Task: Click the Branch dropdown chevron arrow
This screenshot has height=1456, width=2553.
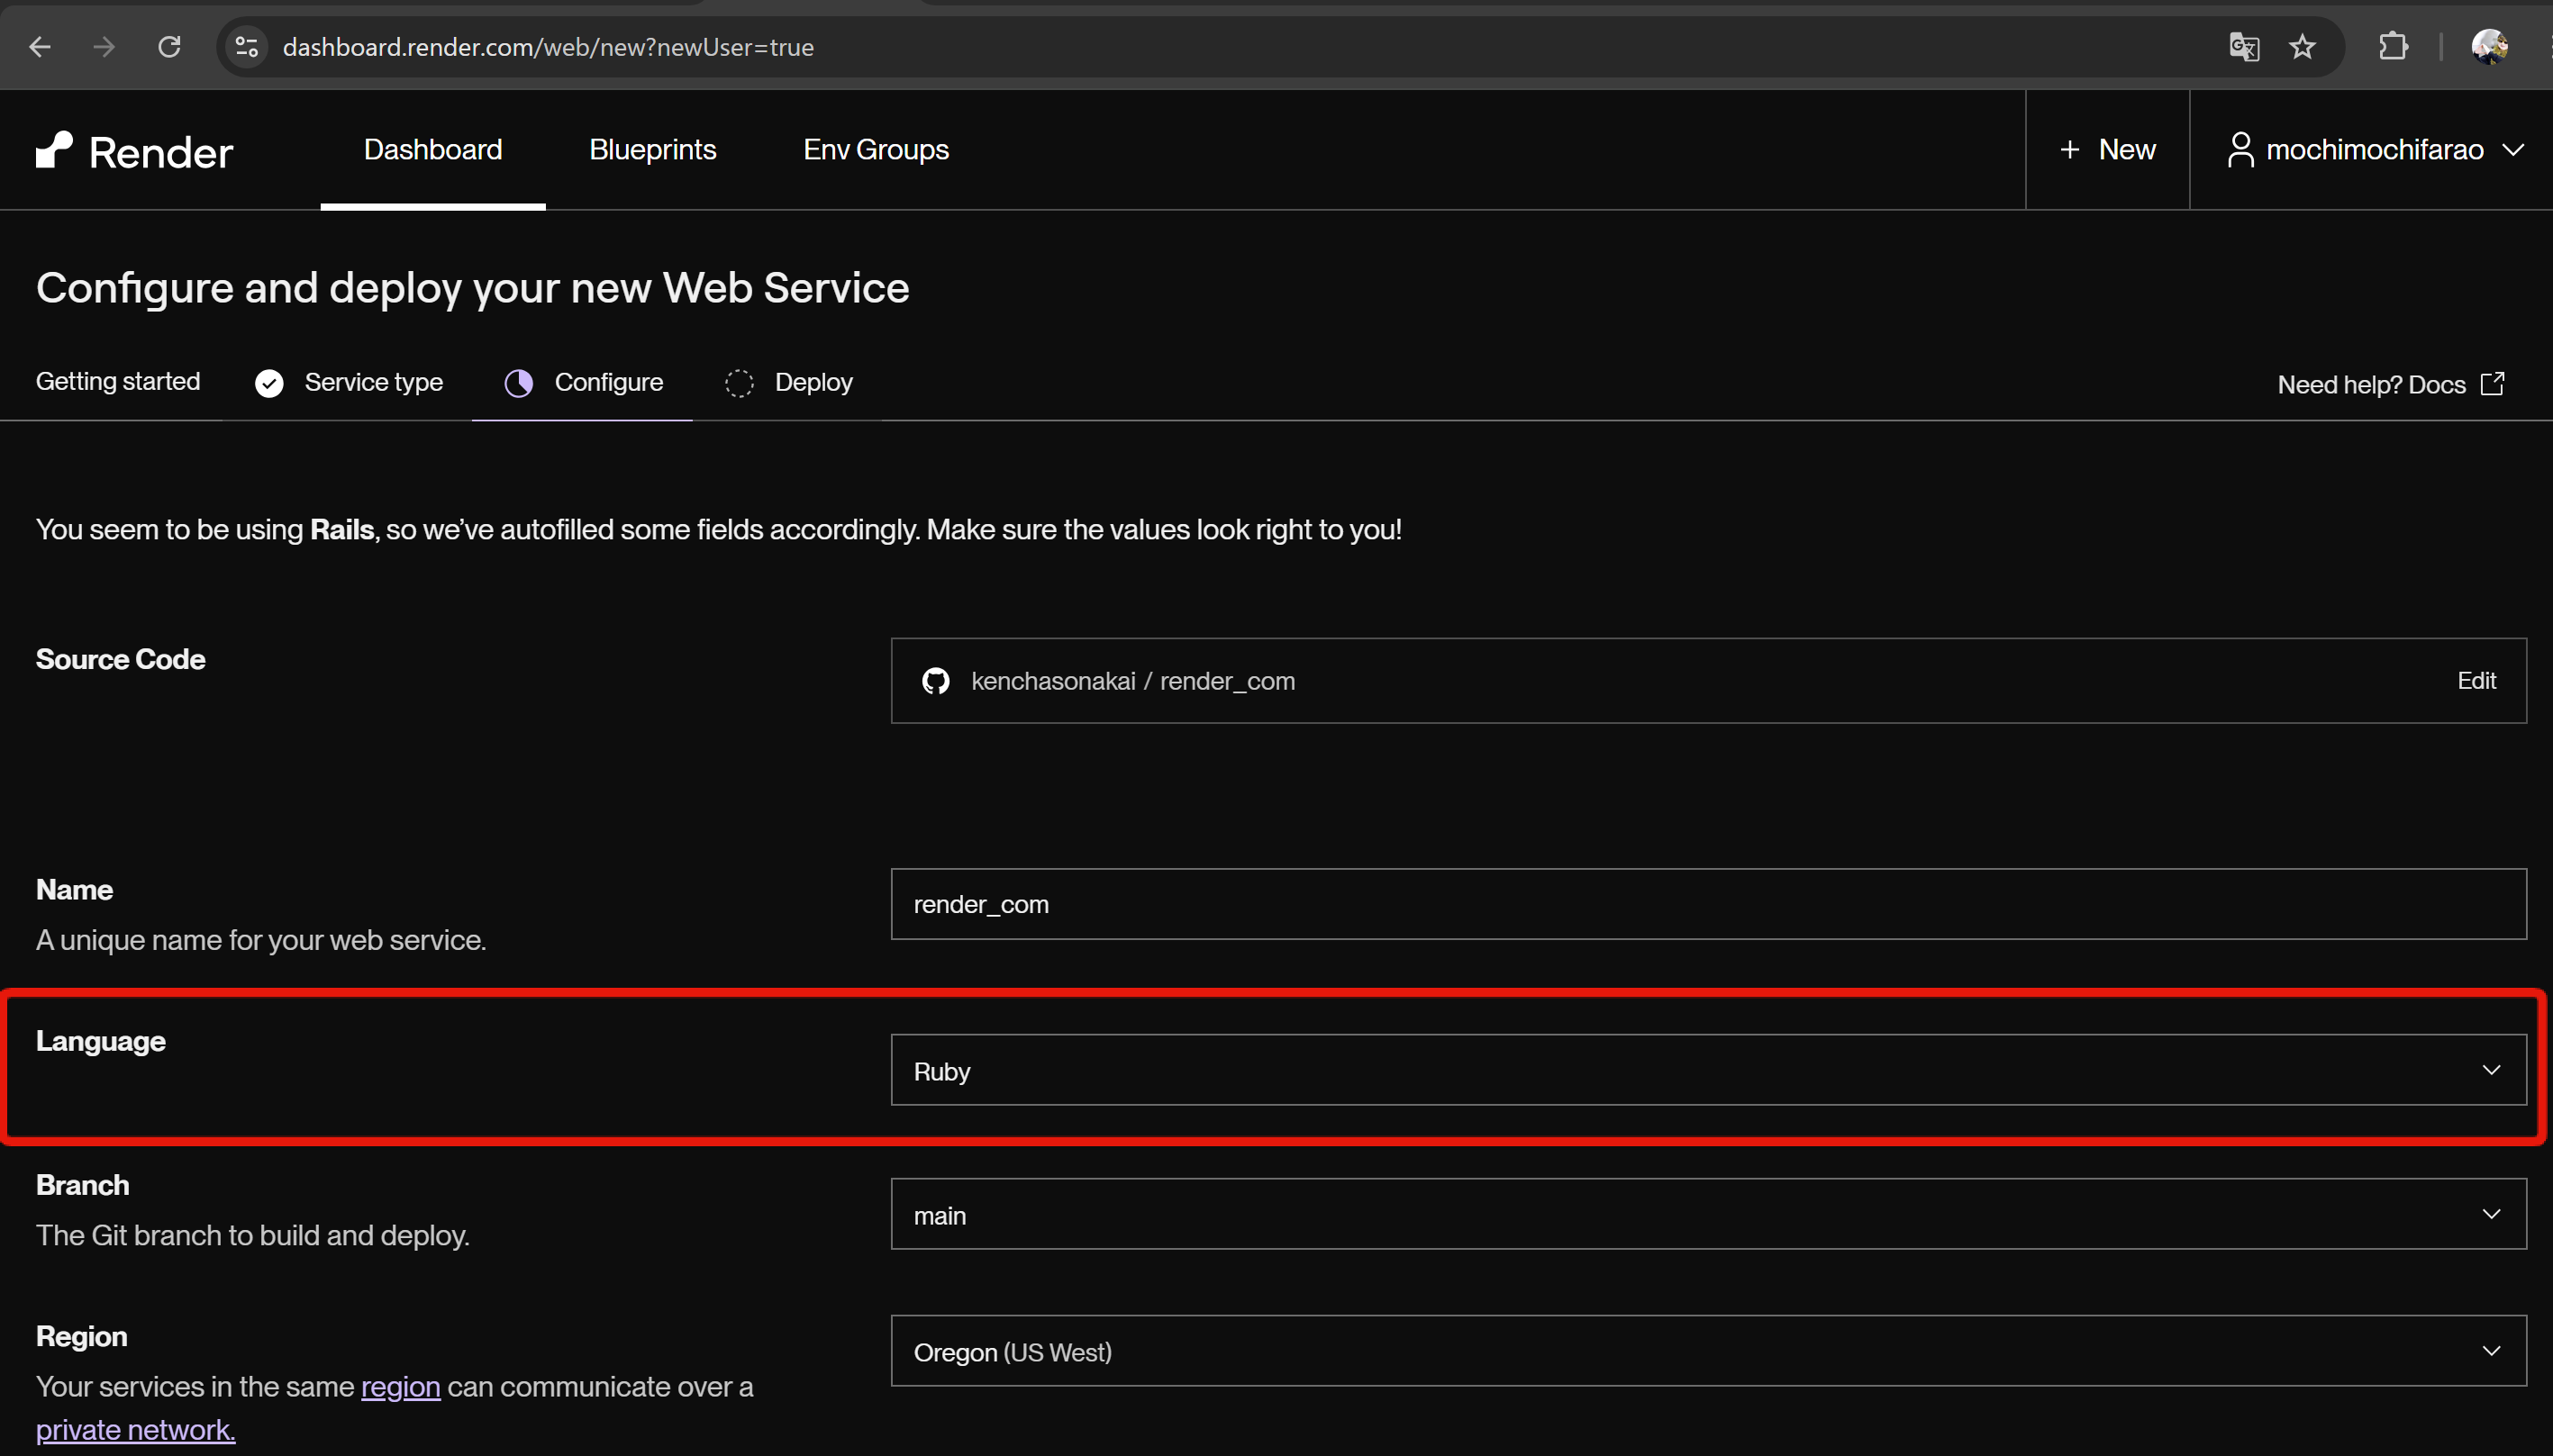Action: [2491, 1214]
